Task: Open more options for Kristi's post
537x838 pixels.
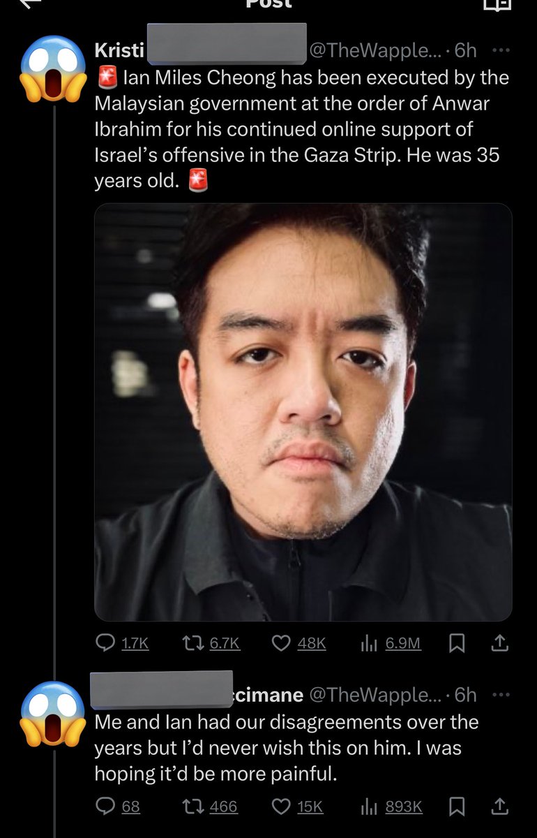Action: tap(501, 51)
